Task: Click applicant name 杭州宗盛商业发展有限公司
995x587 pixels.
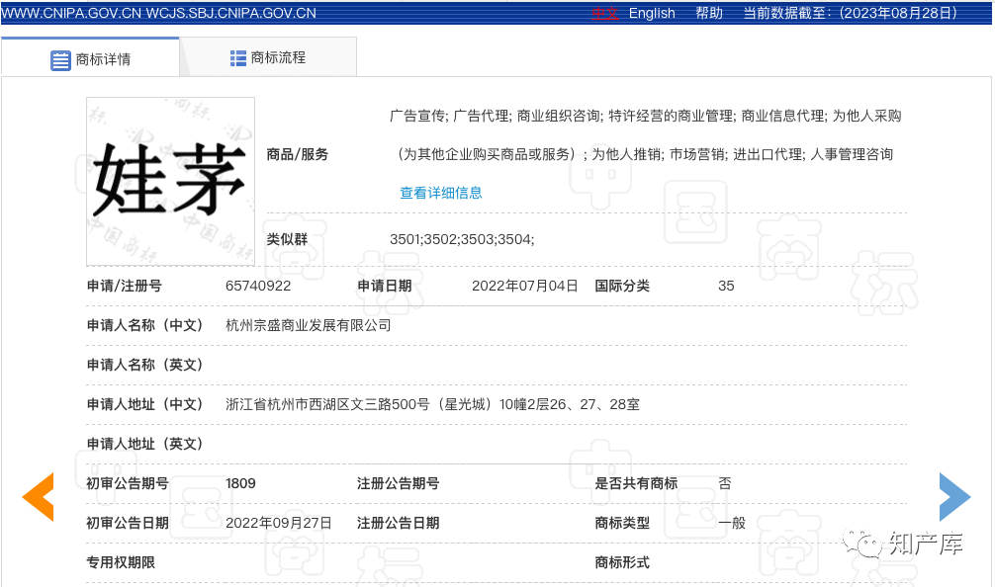Action: pyautogui.click(x=309, y=325)
